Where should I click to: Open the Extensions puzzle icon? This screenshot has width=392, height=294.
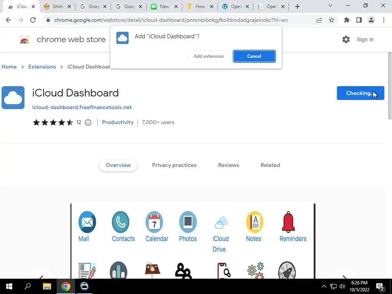pyautogui.click(x=347, y=20)
